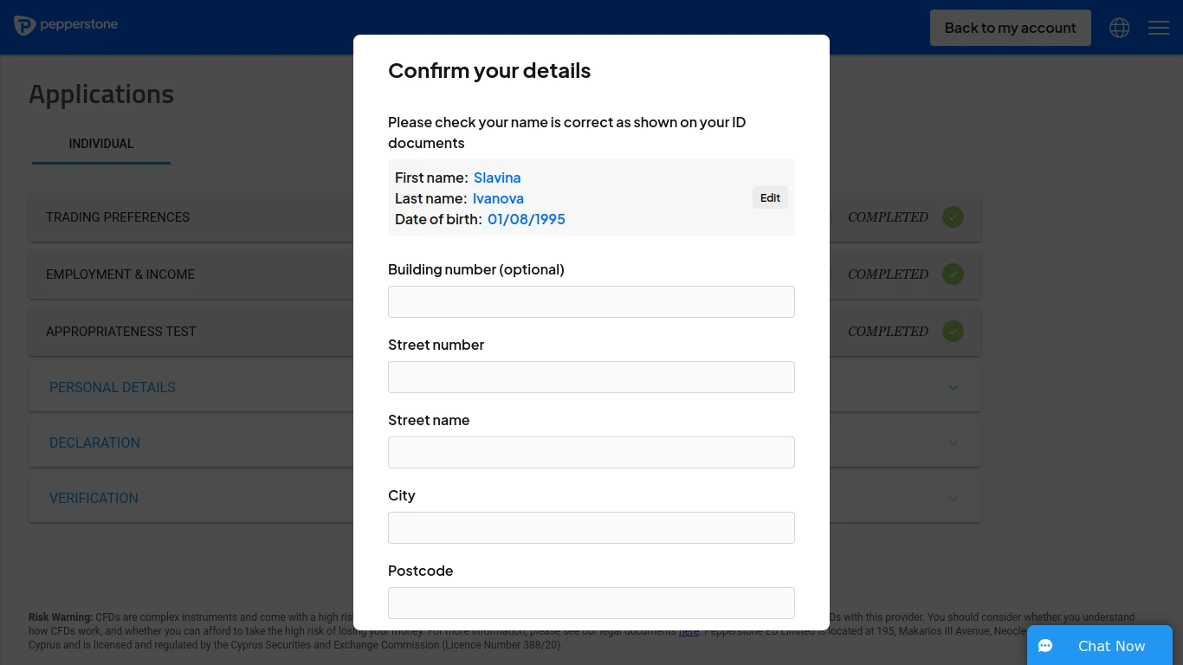Open the hamburger menu
1183x665 pixels.
point(1159,28)
